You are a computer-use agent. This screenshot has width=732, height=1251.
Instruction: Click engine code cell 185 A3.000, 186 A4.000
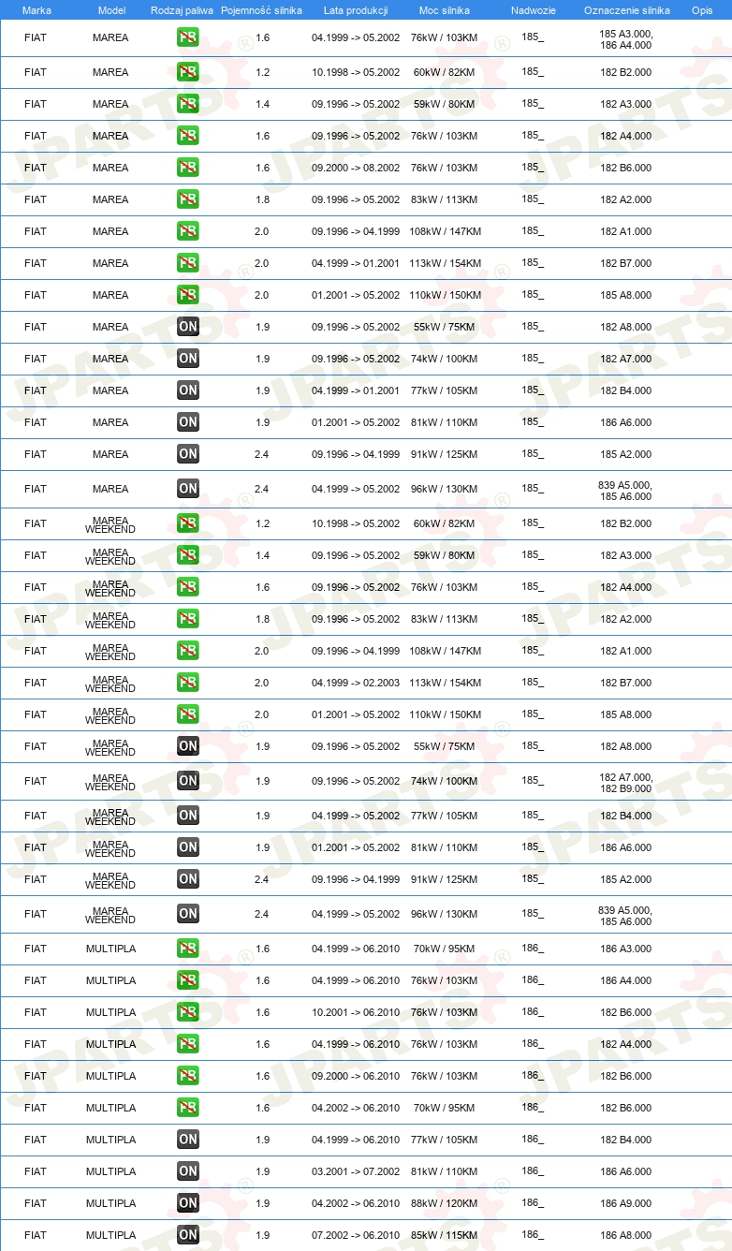point(626,38)
